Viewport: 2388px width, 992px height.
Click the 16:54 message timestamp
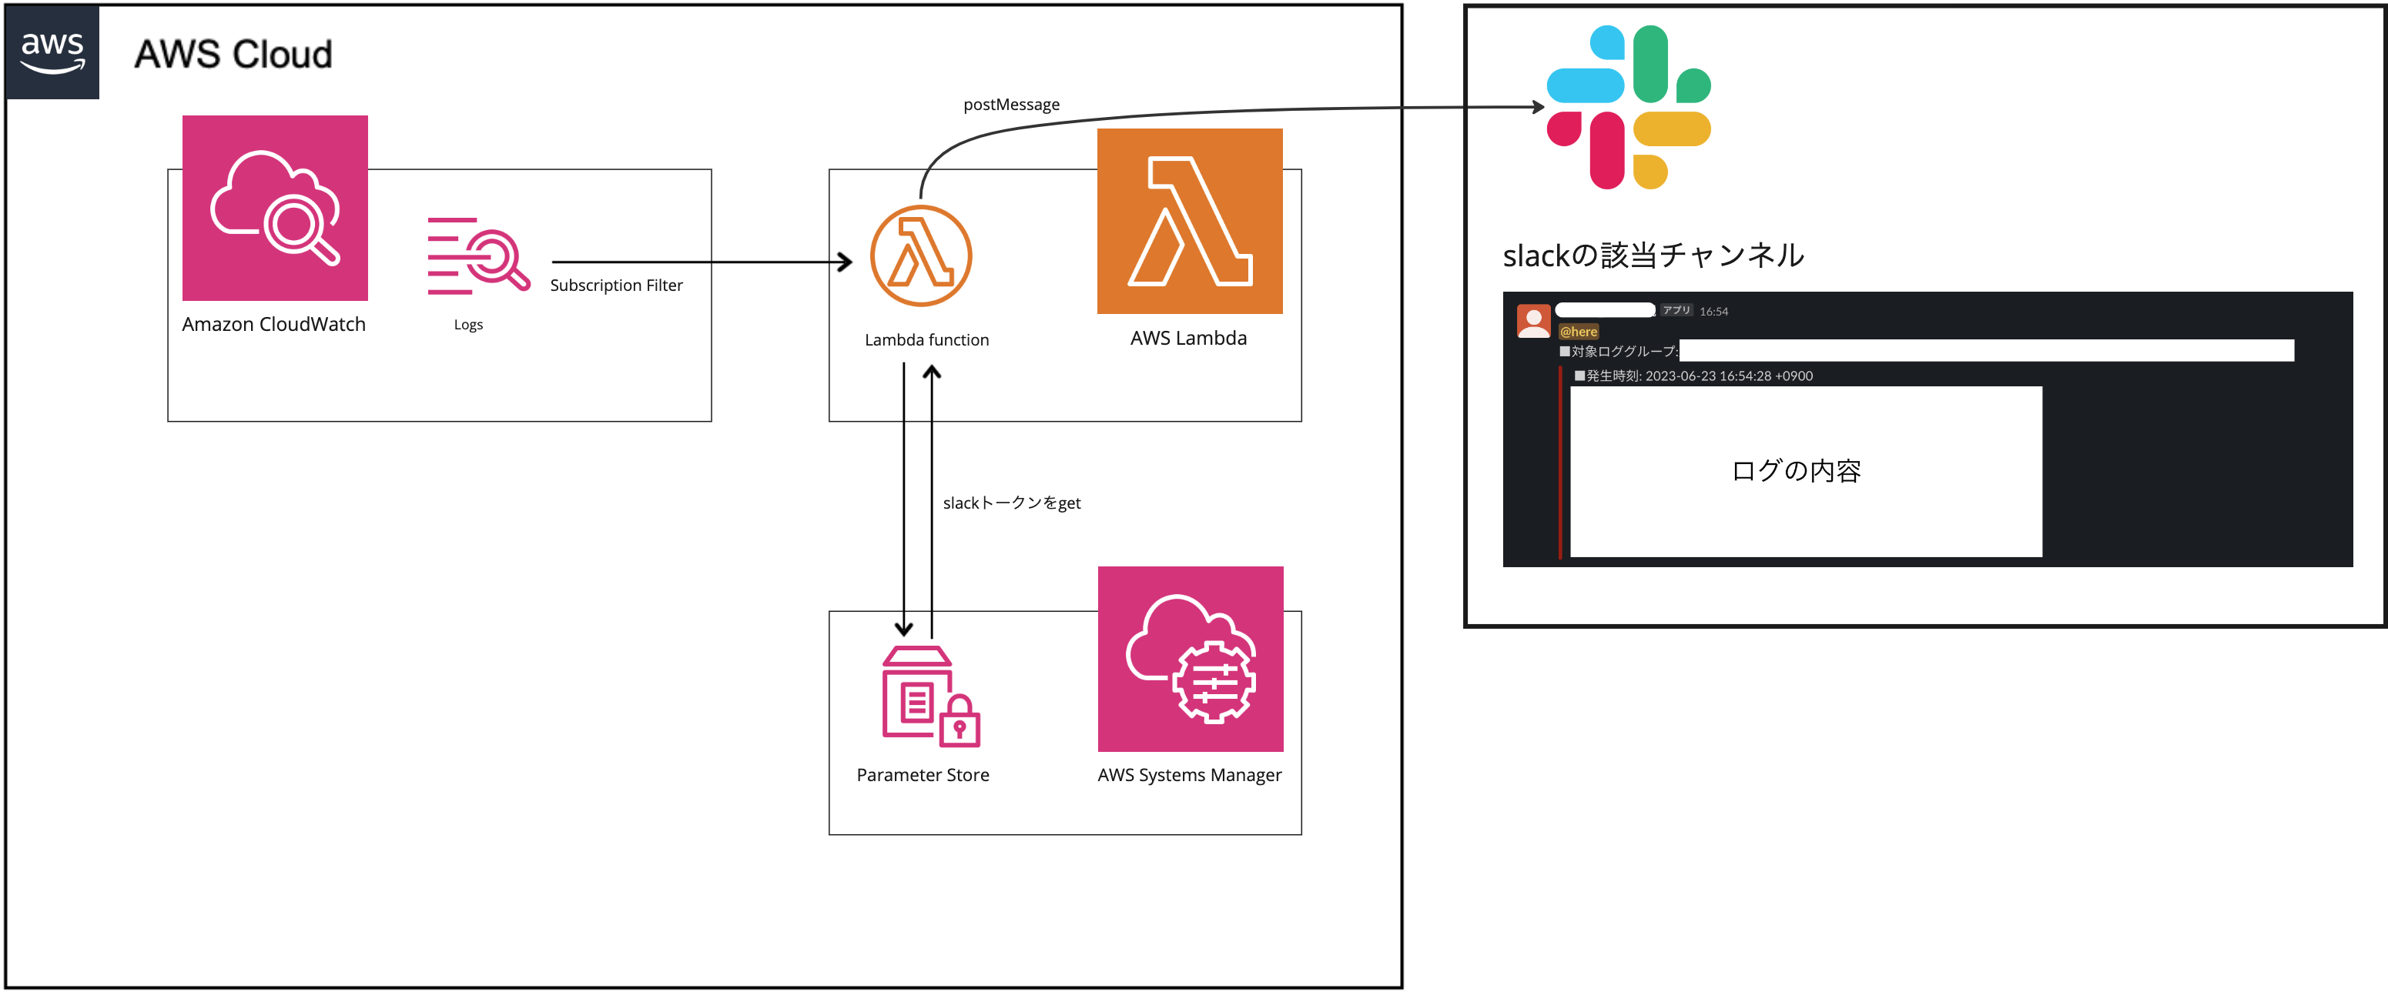coord(1713,311)
